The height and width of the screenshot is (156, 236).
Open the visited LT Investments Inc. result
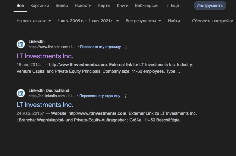coord(45,56)
